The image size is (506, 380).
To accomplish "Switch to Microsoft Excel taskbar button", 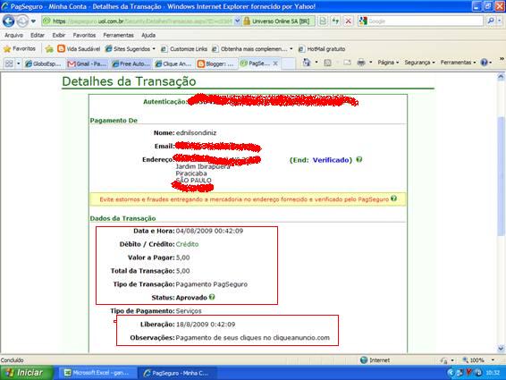I will click(97, 373).
